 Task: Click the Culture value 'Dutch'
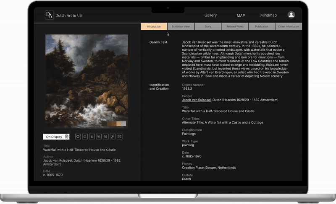coord(186,179)
